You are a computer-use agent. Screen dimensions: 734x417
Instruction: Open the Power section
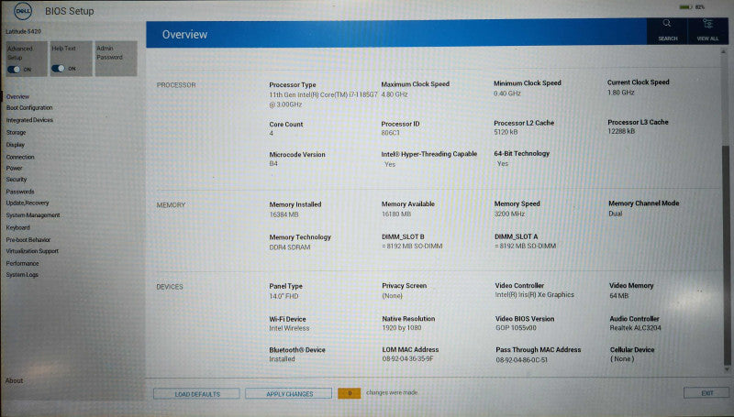(x=14, y=168)
